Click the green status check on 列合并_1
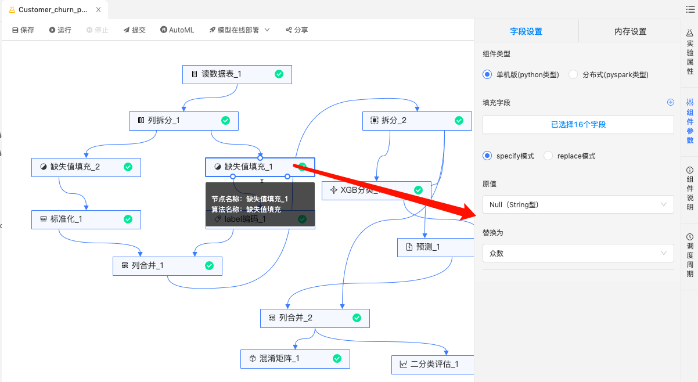Image resolution: width=698 pixels, height=382 pixels. [209, 266]
